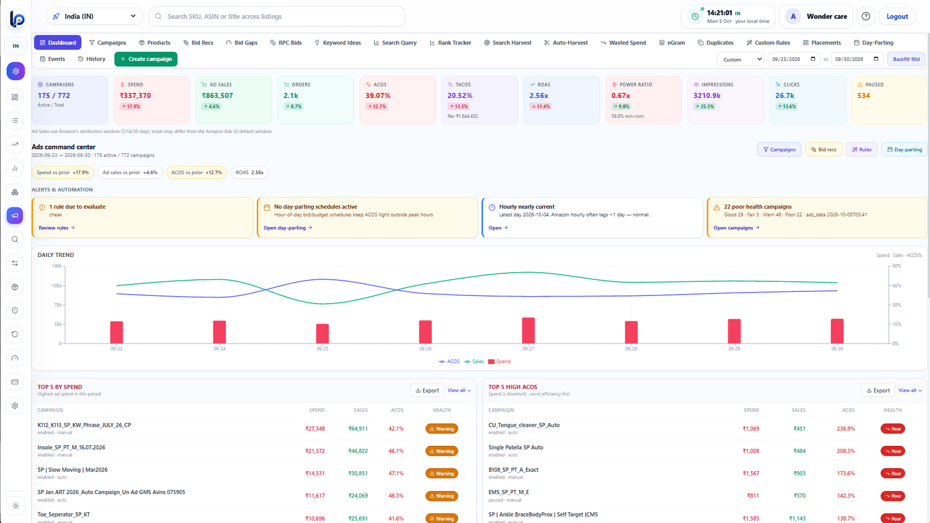930x523 pixels.
Task: Open the Keyword Ideas tab
Action: 338,42
